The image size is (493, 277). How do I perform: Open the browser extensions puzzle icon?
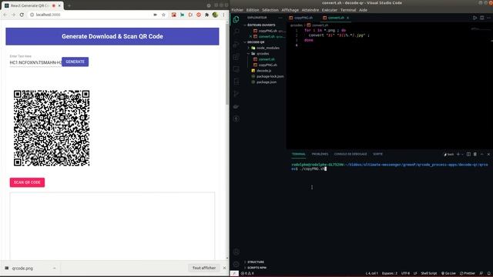[206, 15]
